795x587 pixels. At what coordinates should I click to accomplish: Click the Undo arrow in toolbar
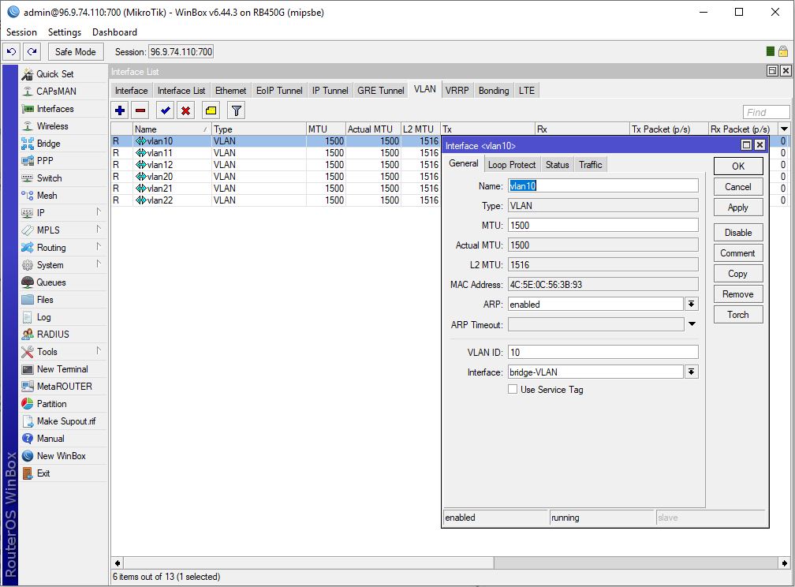pyautogui.click(x=12, y=52)
